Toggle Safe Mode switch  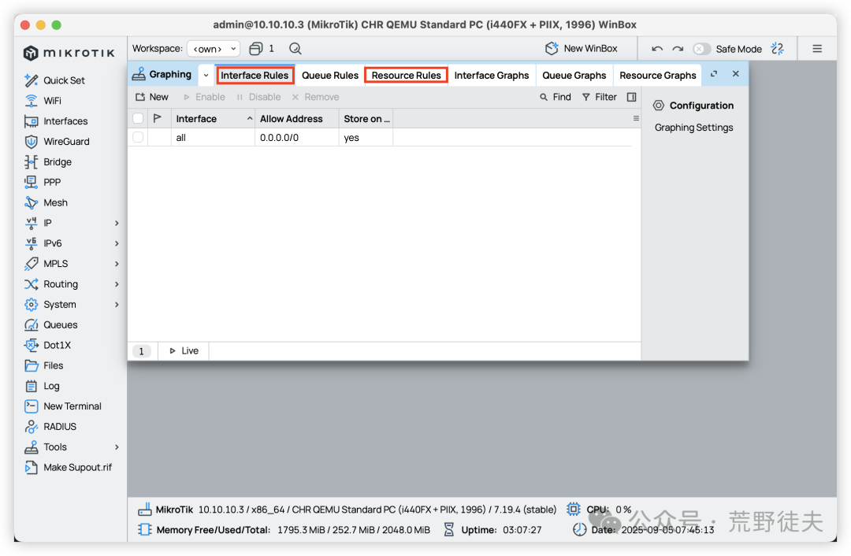tap(701, 49)
